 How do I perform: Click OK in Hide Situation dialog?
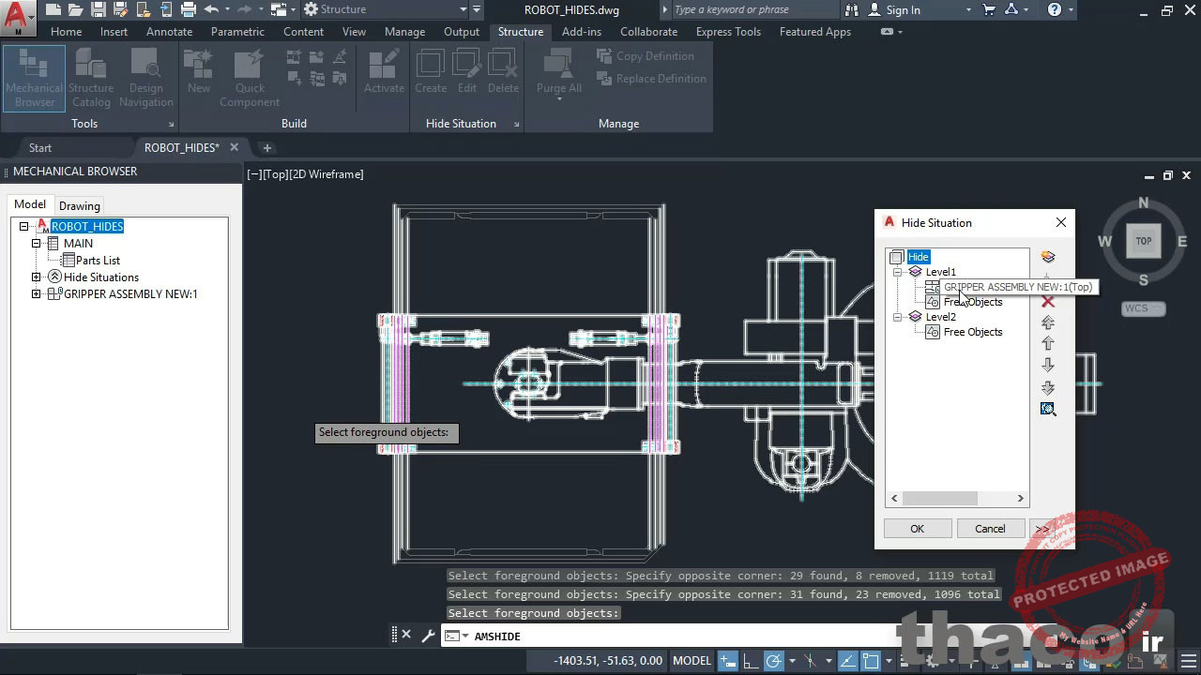(917, 529)
